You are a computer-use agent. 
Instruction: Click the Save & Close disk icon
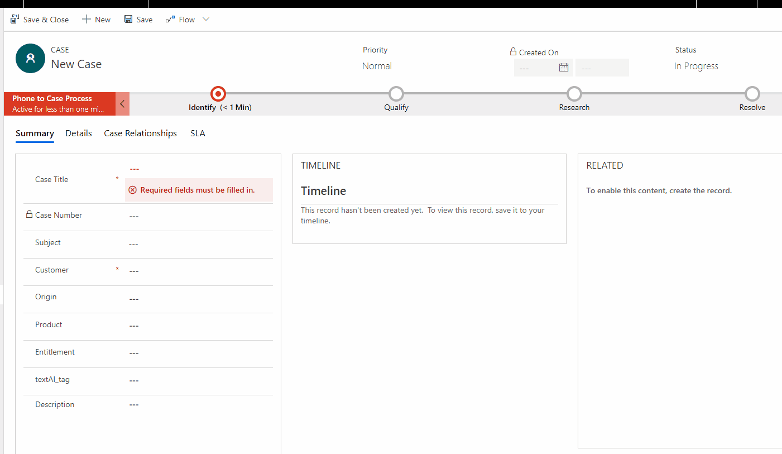pos(15,20)
